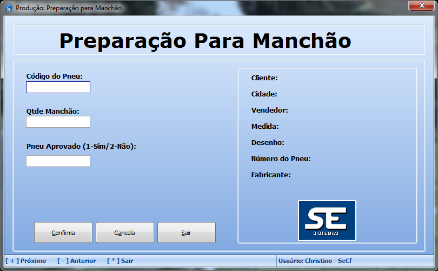Viewport: 438px width, 271px height.
Task: Select the Qtde Manchão input box
Action: pos(58,122)
